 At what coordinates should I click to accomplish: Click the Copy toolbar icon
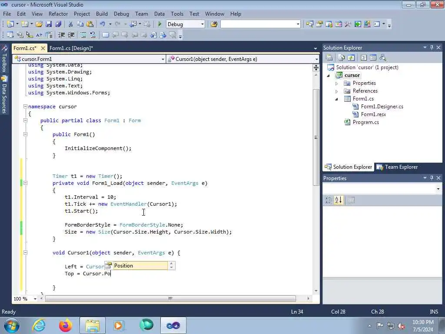[x=80, y=24]
